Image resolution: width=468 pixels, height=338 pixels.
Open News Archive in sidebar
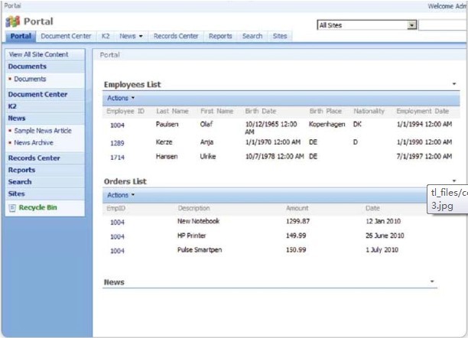click(34, 142)
